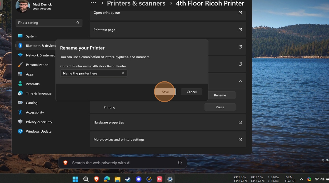329x183 pixels.
Task: Click the Brave search widget field
Action: 122,163
